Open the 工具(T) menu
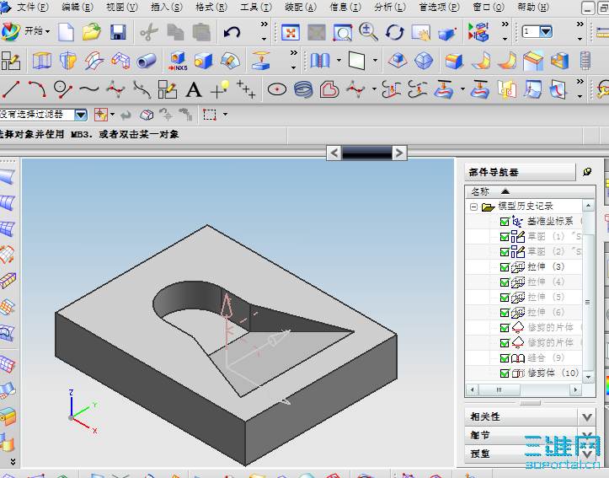The image size is (609, 478). pyautogui.click(x=256, y=7)
